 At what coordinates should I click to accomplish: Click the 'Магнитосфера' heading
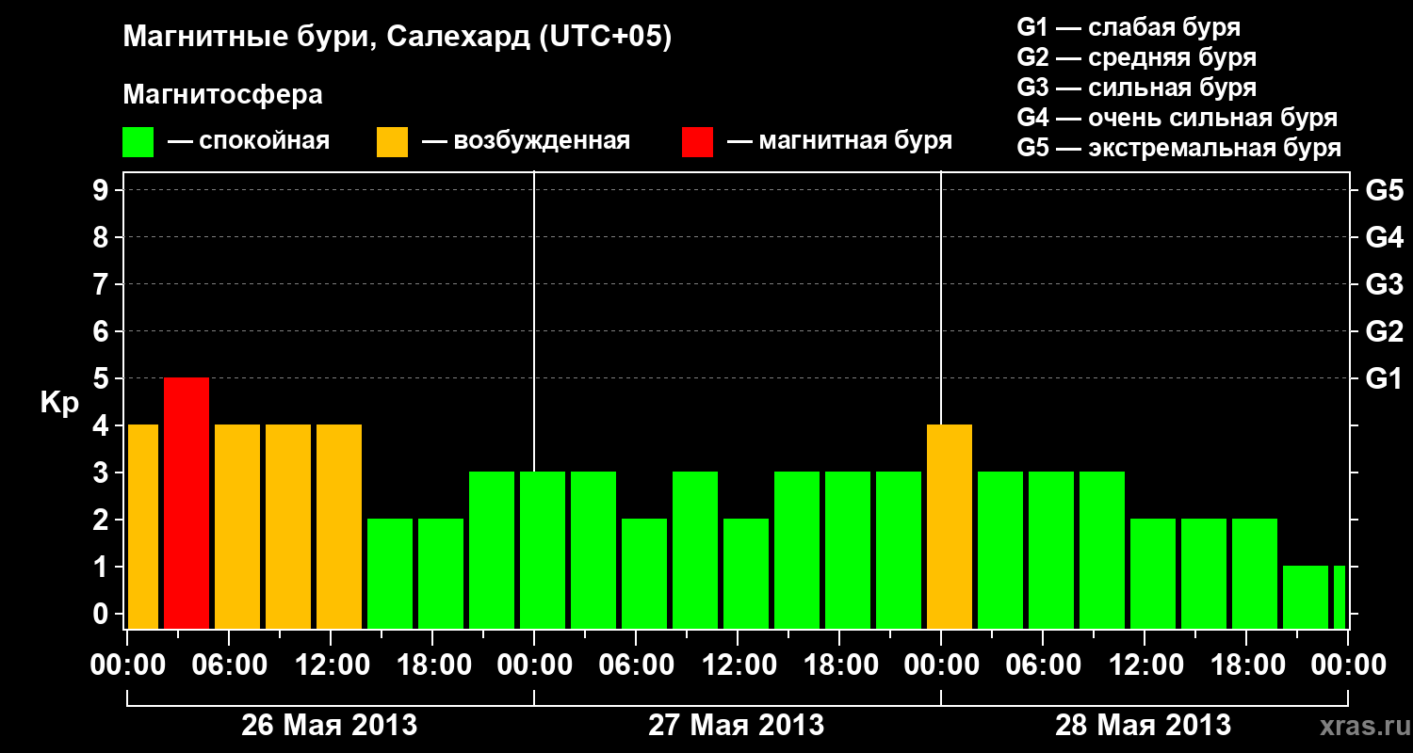coord(223,95)
